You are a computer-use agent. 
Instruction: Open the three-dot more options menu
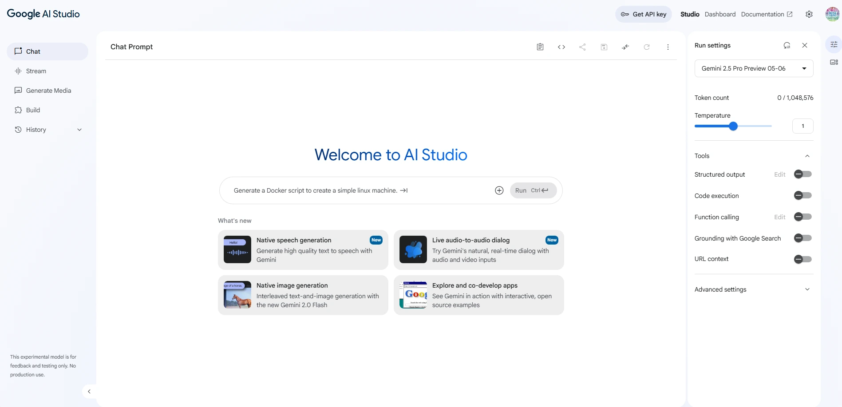[x=668, y=47]
